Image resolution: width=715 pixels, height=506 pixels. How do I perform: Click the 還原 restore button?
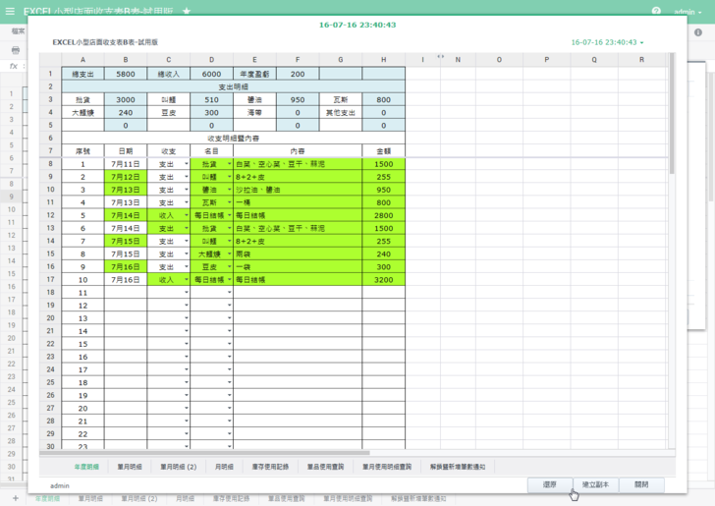[x=549, y=484]
